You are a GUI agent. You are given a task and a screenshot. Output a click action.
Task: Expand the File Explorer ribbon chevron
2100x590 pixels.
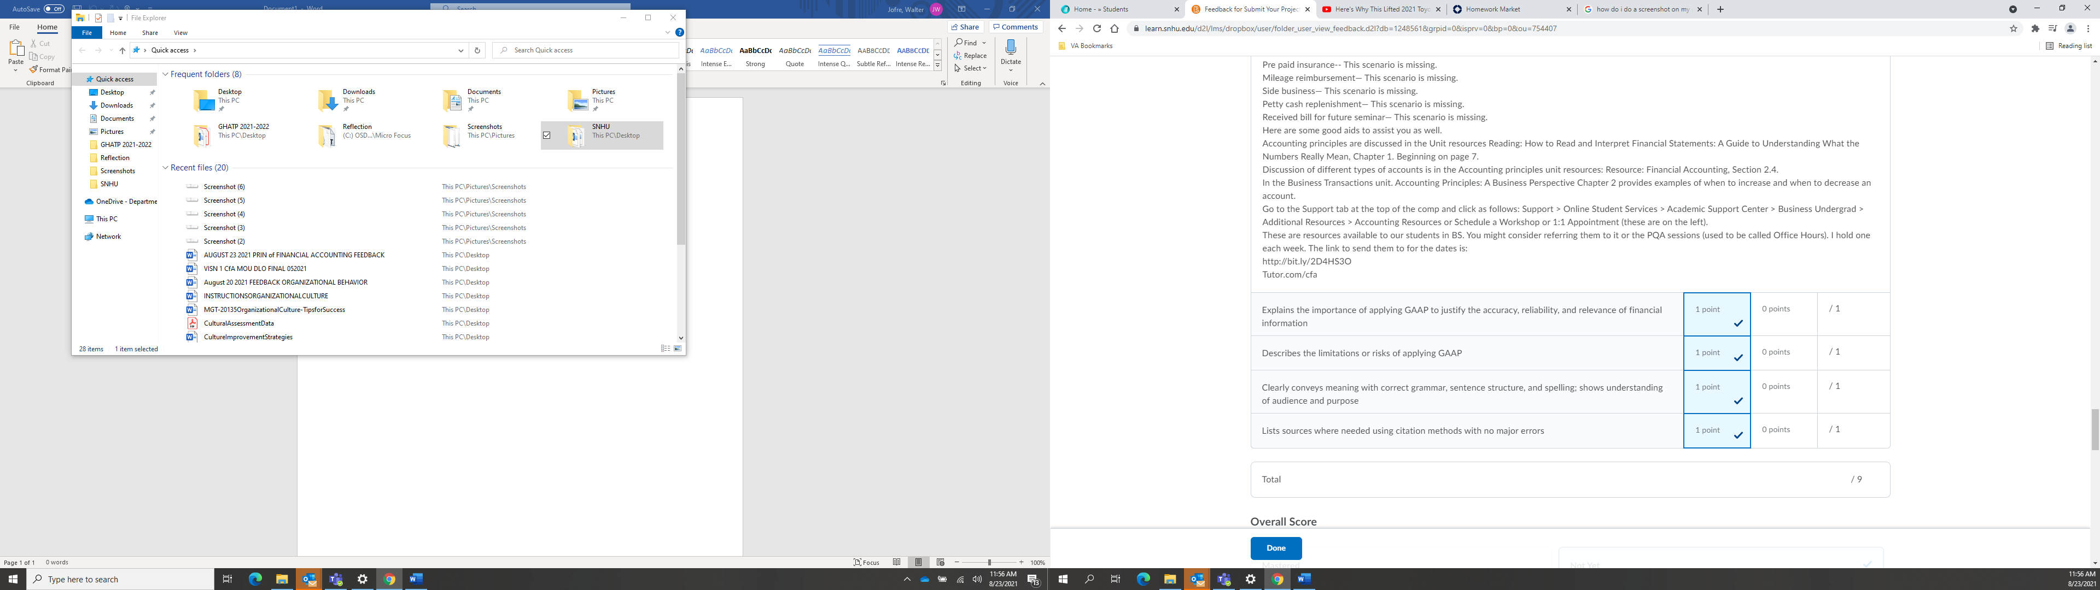pyautogui.click(x=668, y=33)
